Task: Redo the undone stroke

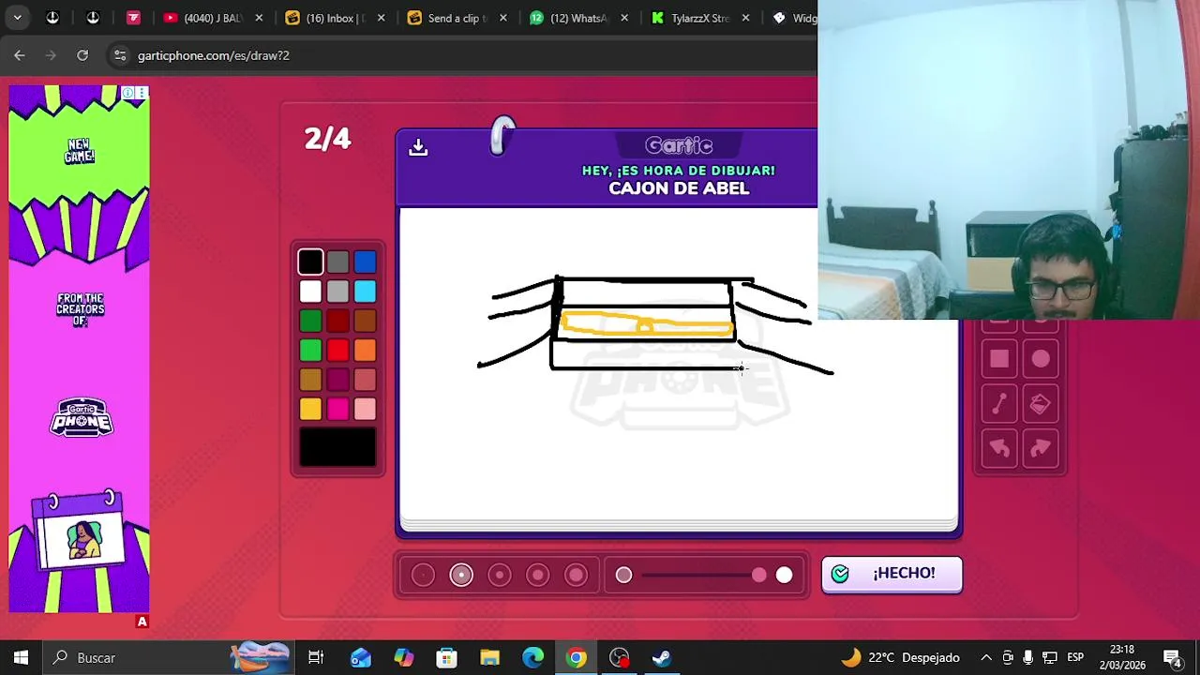Action: click(1041, 449)
